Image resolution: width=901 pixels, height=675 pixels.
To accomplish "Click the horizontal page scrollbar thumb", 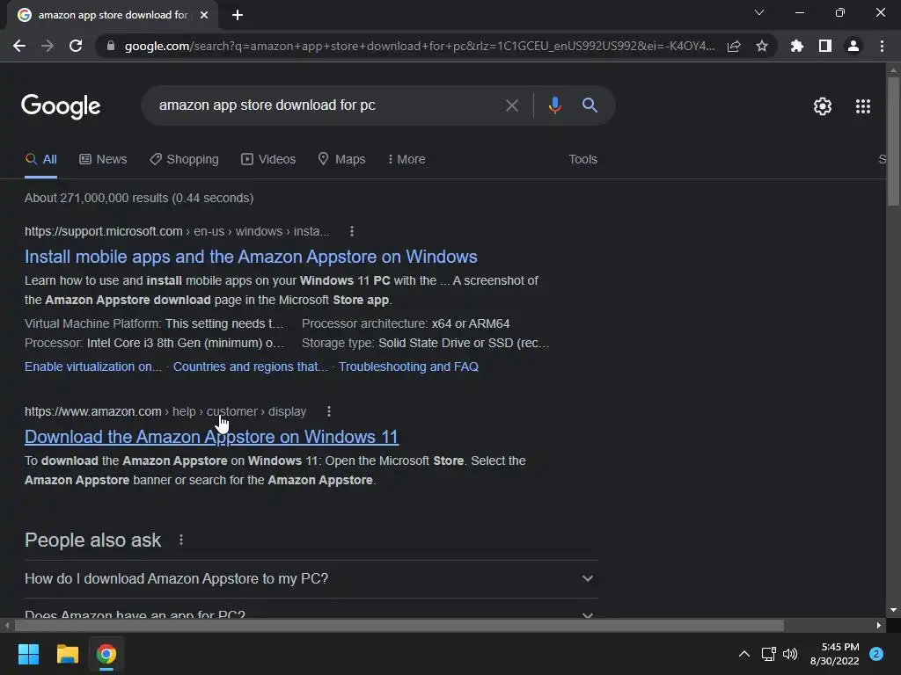I will click(x=399, y=625).
